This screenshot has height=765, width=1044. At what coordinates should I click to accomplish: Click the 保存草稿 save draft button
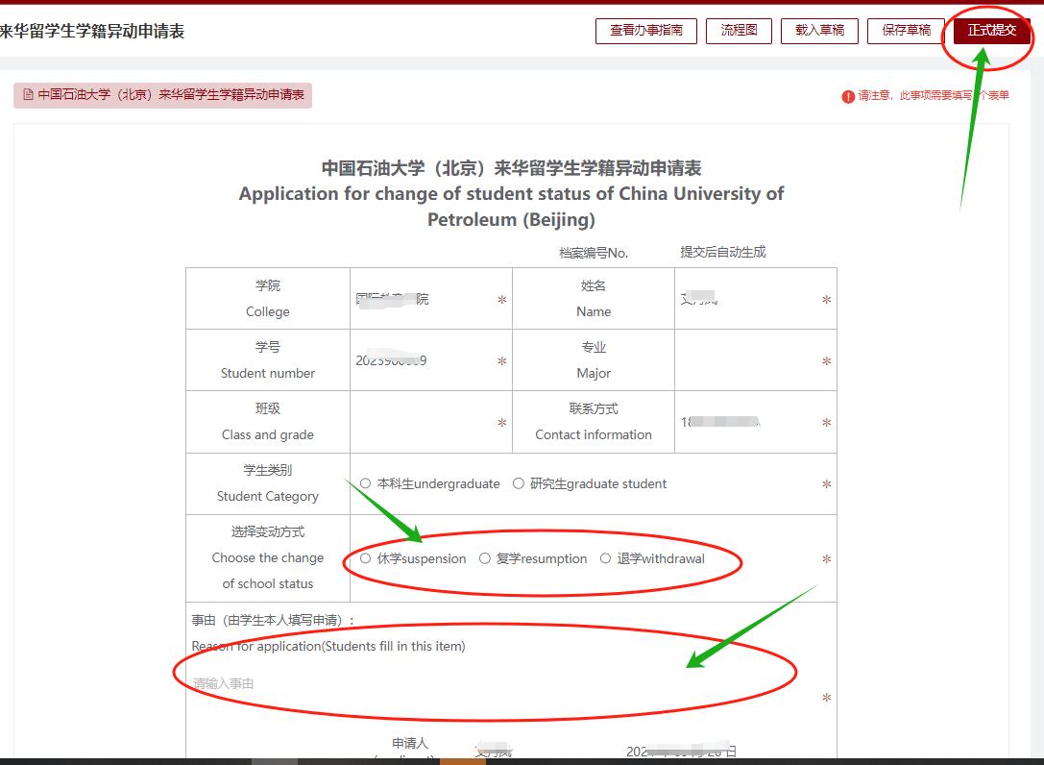(x=904, y=30)
